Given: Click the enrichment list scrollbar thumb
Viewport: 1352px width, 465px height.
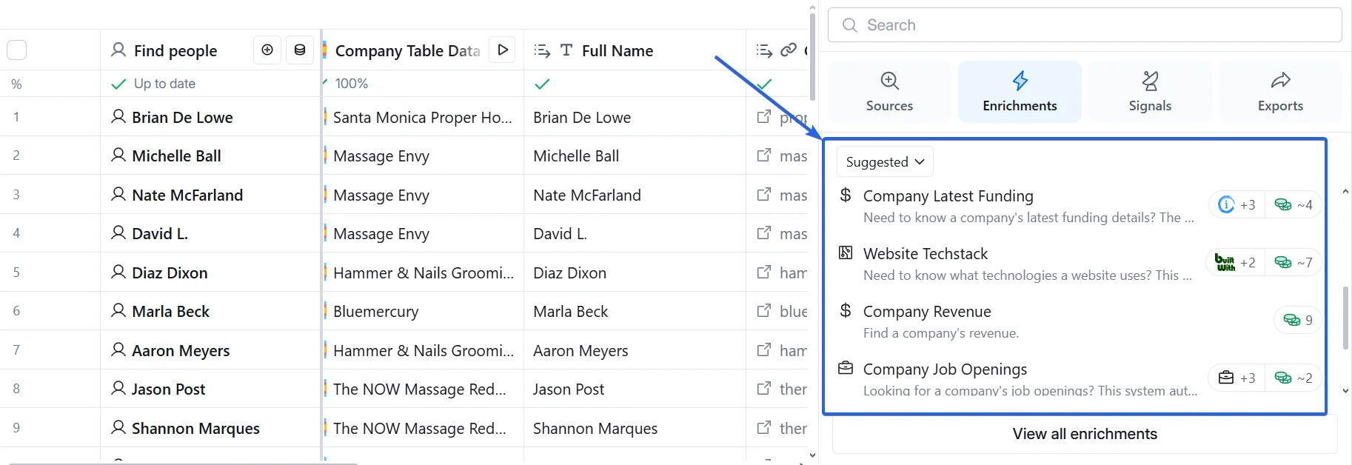Looking at the screenshot, I should [1345, 318].
